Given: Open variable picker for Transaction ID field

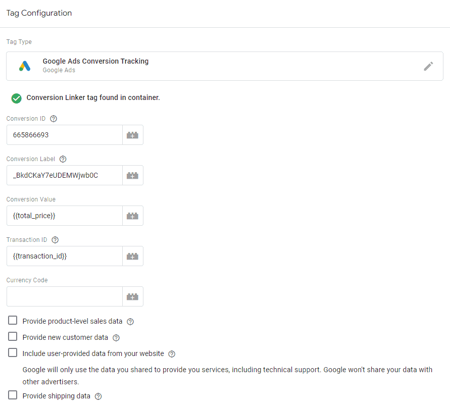Looking at the screenshot, I should tap(132, 256).
